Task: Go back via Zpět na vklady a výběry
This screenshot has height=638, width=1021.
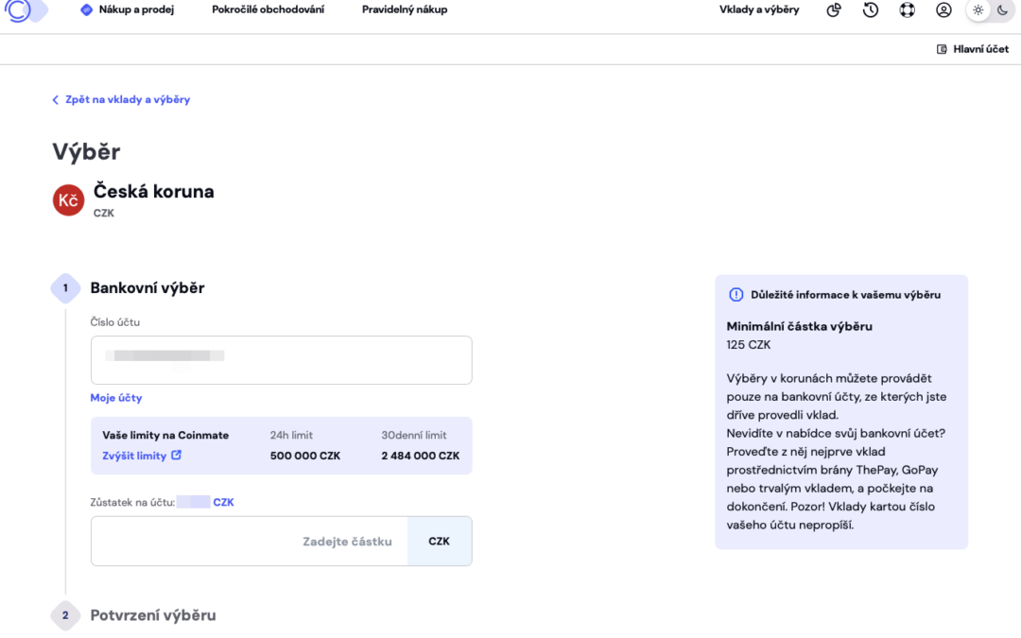Action: point(121,99)
